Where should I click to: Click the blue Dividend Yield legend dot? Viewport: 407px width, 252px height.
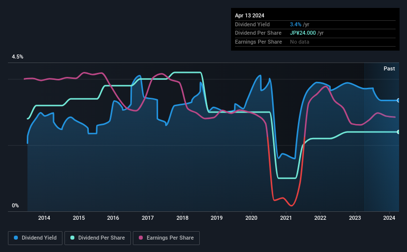click(16, 238)
